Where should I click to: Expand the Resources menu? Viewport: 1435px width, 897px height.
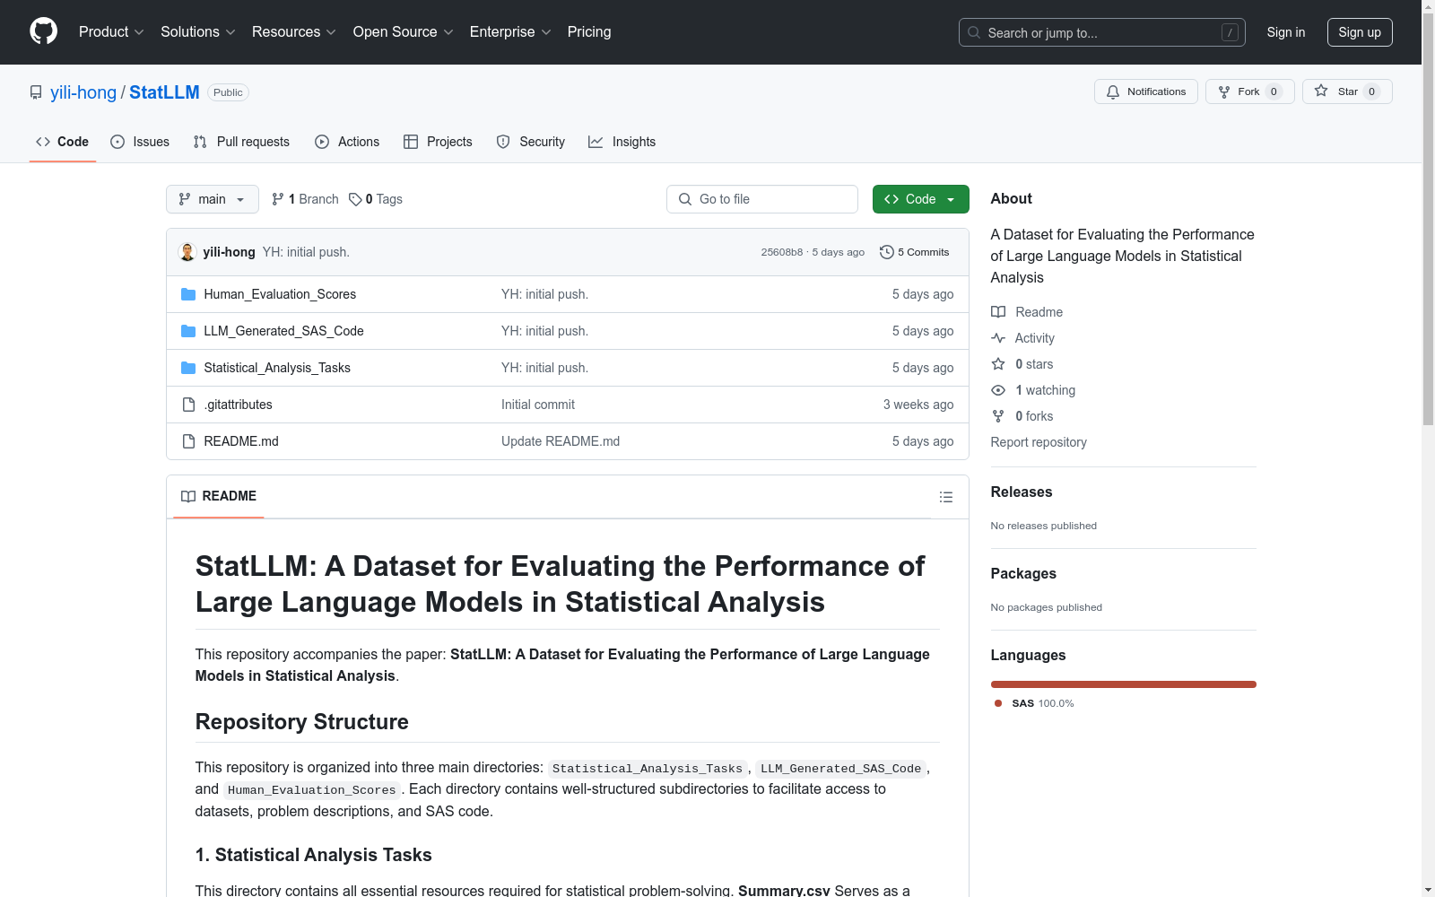[x=294, y=31]
